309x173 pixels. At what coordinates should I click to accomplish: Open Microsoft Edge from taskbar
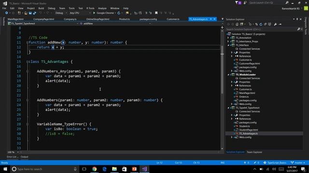(104, 169)
